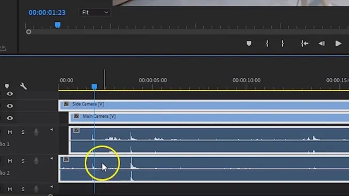The width and height of the screenshot is (349, 196).
Task: Enable voice-over record on Audio 1 track
Action: click(x=37, y=132)
